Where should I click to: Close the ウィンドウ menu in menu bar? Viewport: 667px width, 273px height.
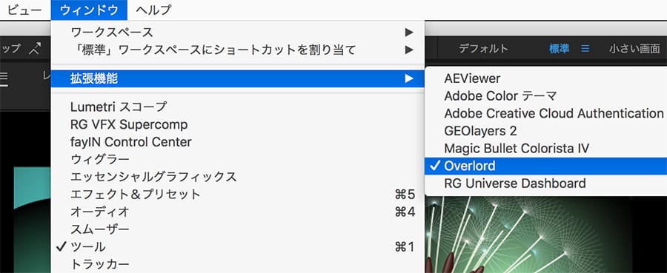pos(89,10)
